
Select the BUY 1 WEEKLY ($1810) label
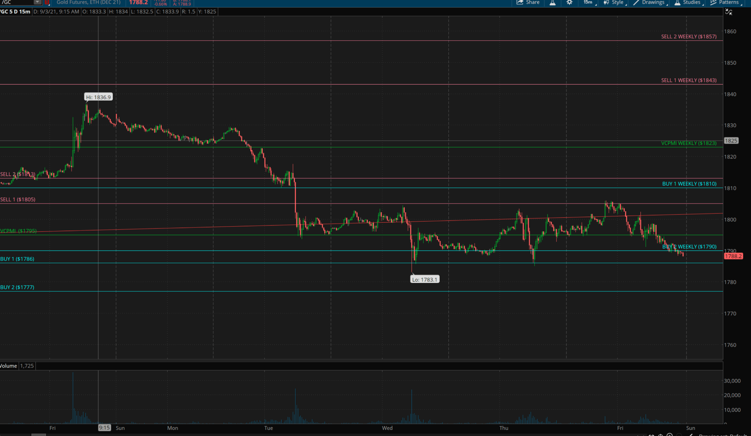click(689, 184)
